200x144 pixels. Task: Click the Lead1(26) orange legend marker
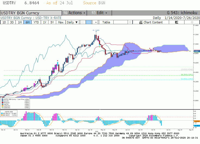[2, 106]
